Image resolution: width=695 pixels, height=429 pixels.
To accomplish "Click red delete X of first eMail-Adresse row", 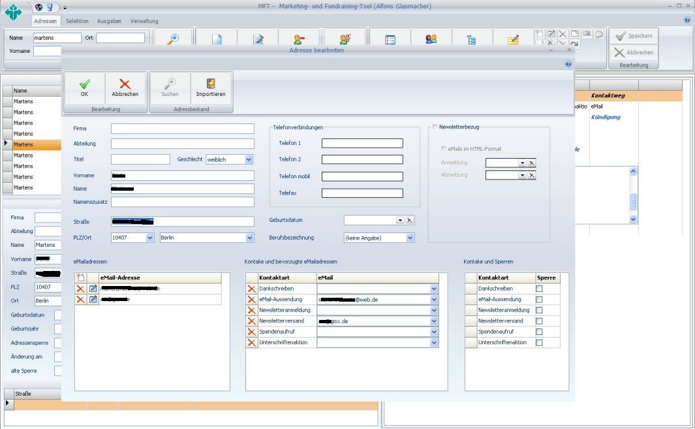I will coord(80,289).
